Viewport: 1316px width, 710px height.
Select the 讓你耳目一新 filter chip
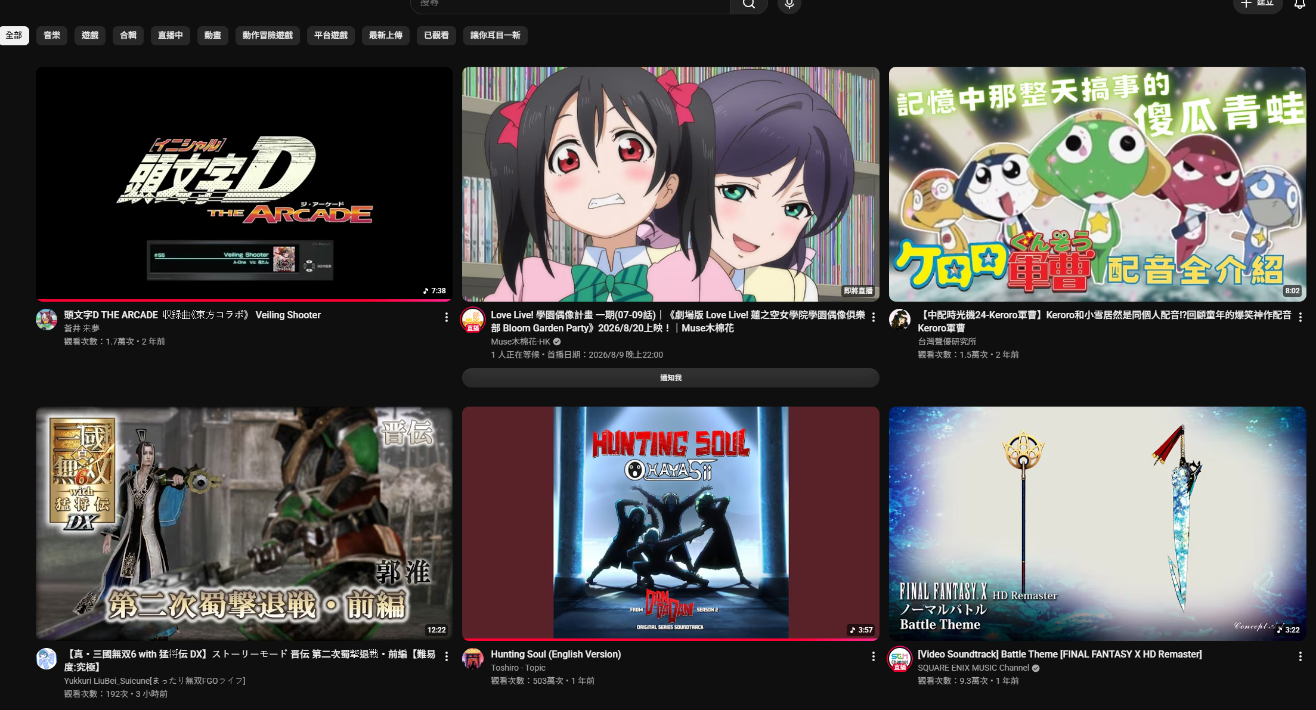pyautogui.click(x=496, y=35)
